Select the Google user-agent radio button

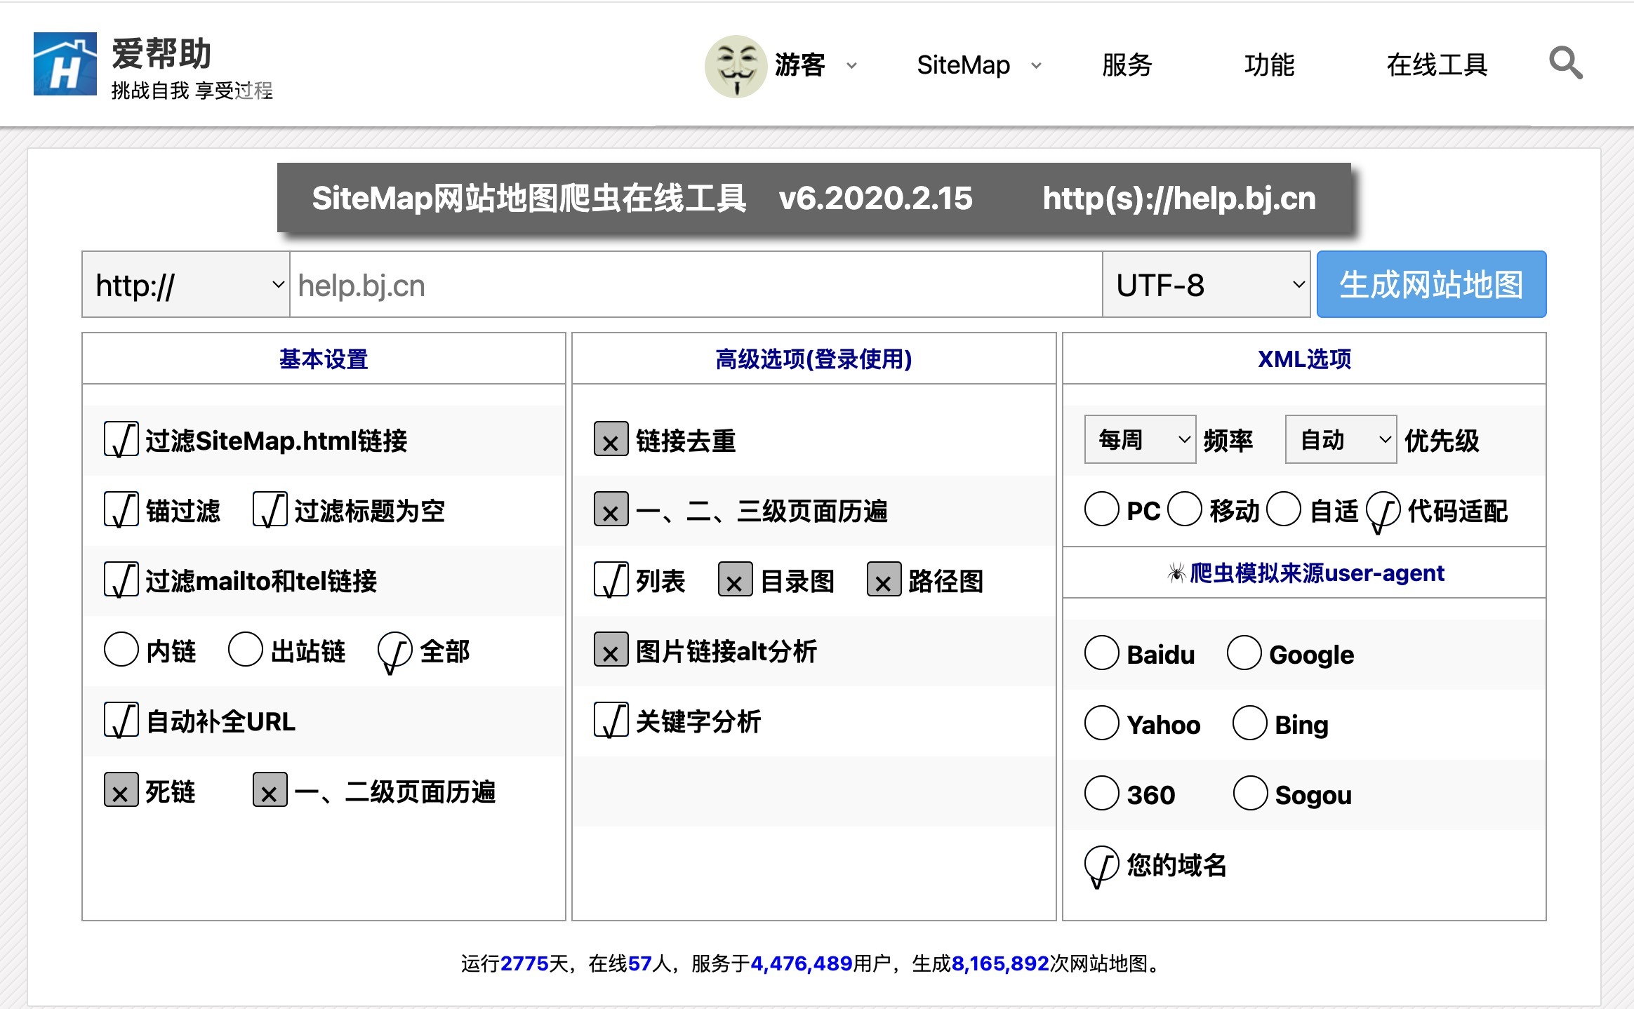1244,653
